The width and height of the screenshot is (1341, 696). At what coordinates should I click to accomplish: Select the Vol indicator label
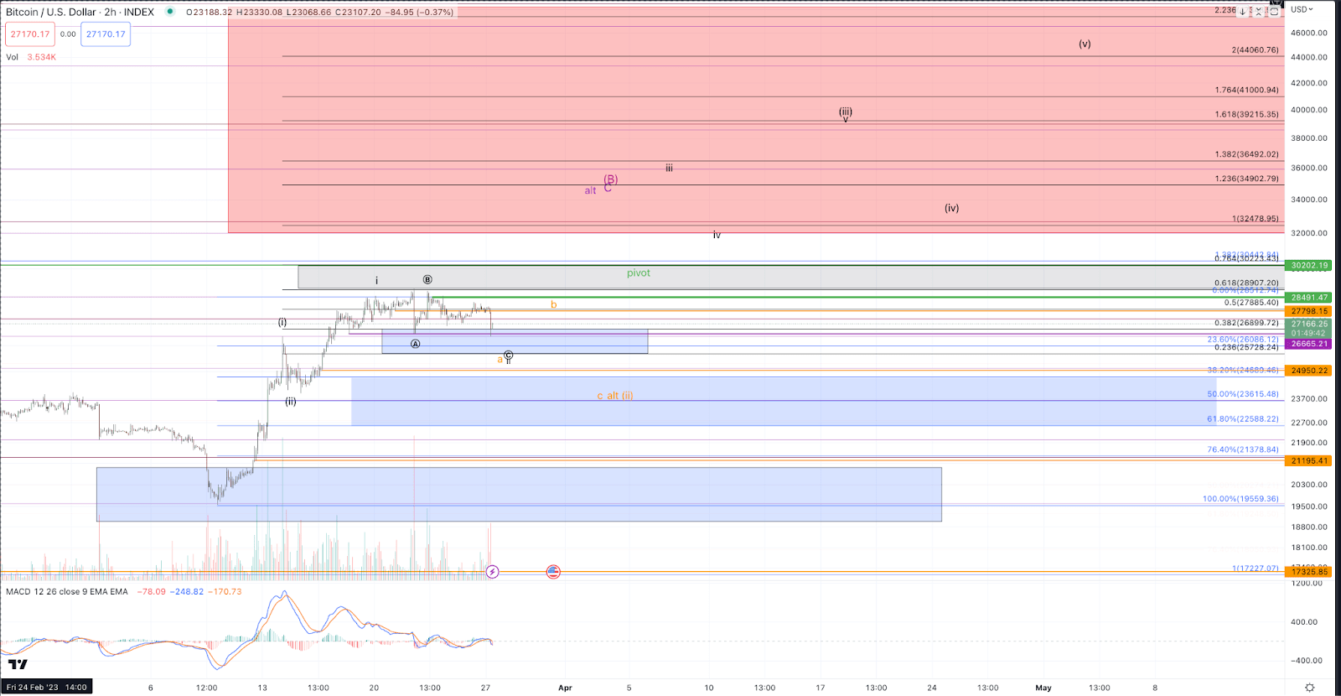point(13,57)
